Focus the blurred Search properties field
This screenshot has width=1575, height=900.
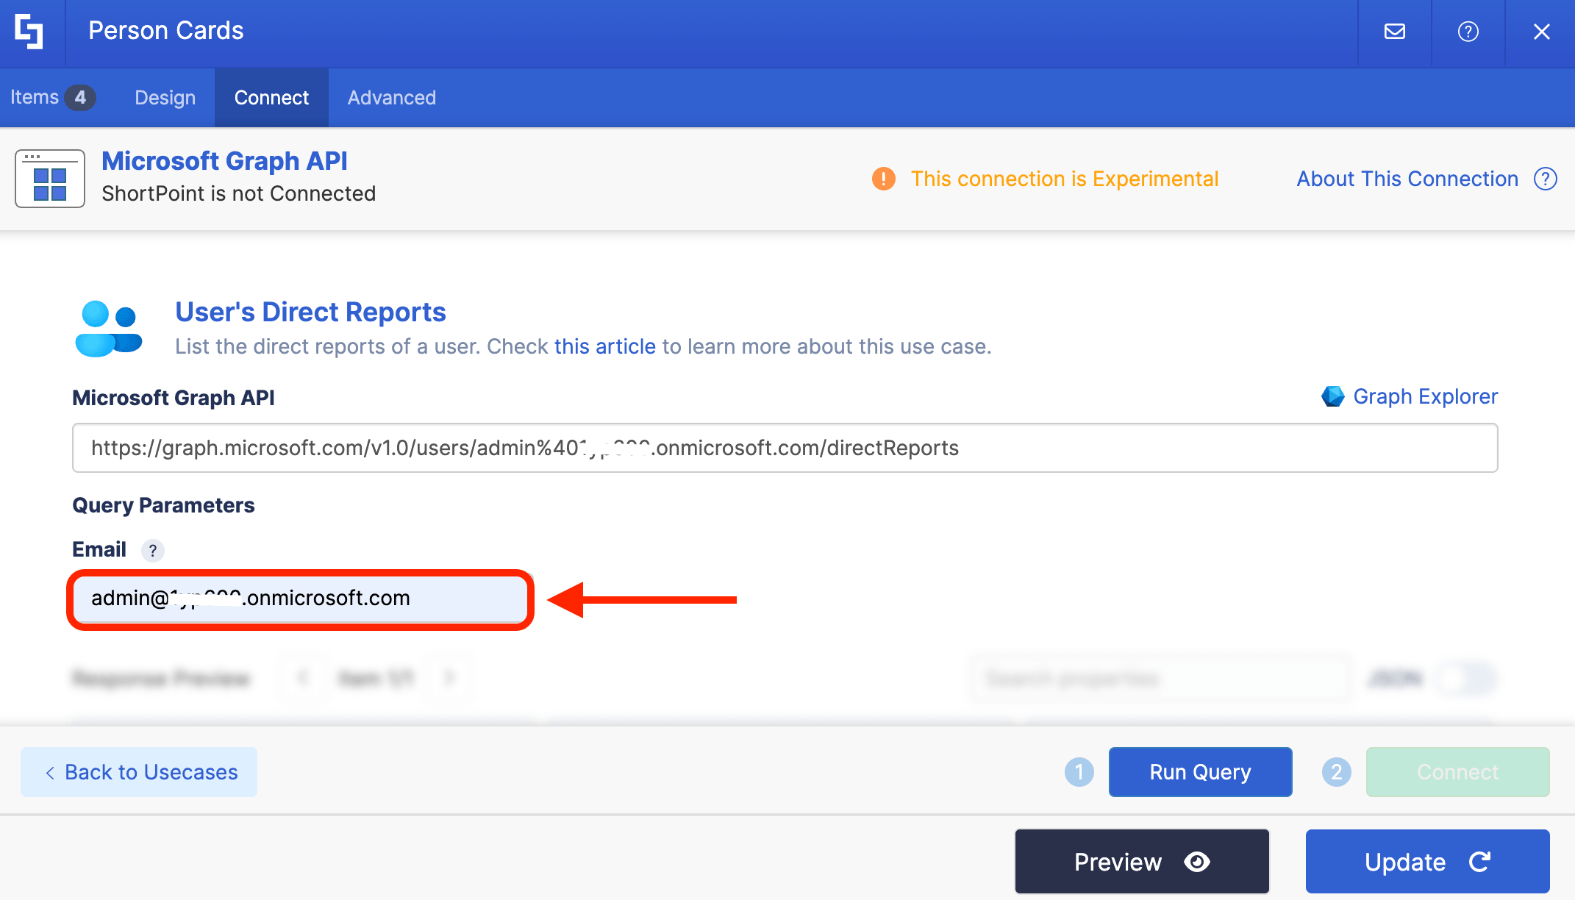pos(1160,678)
